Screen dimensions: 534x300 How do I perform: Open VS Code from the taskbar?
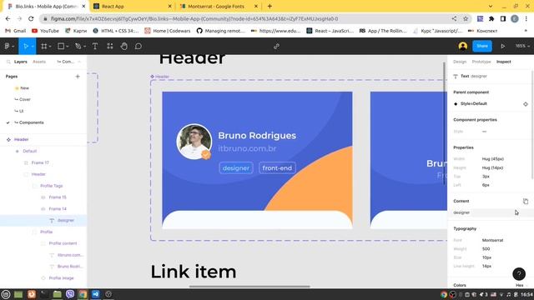pyautogui.click(x=95, y=294)
